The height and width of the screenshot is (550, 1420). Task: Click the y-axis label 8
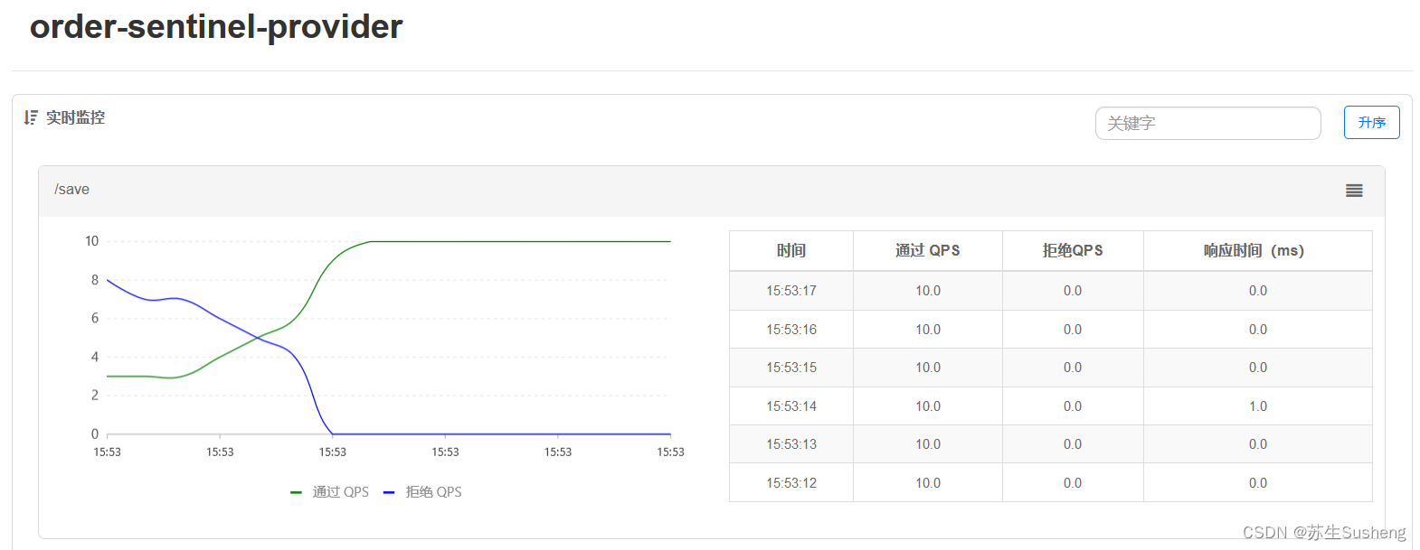(95, 280)
